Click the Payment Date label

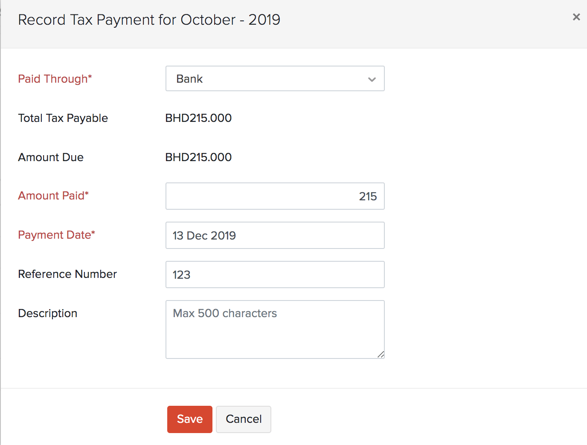pyautogui.click(x=56, y=235)
